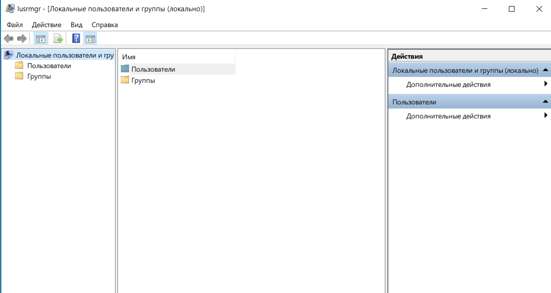Select root node Локальные пользователи и группы

[65, 55]
